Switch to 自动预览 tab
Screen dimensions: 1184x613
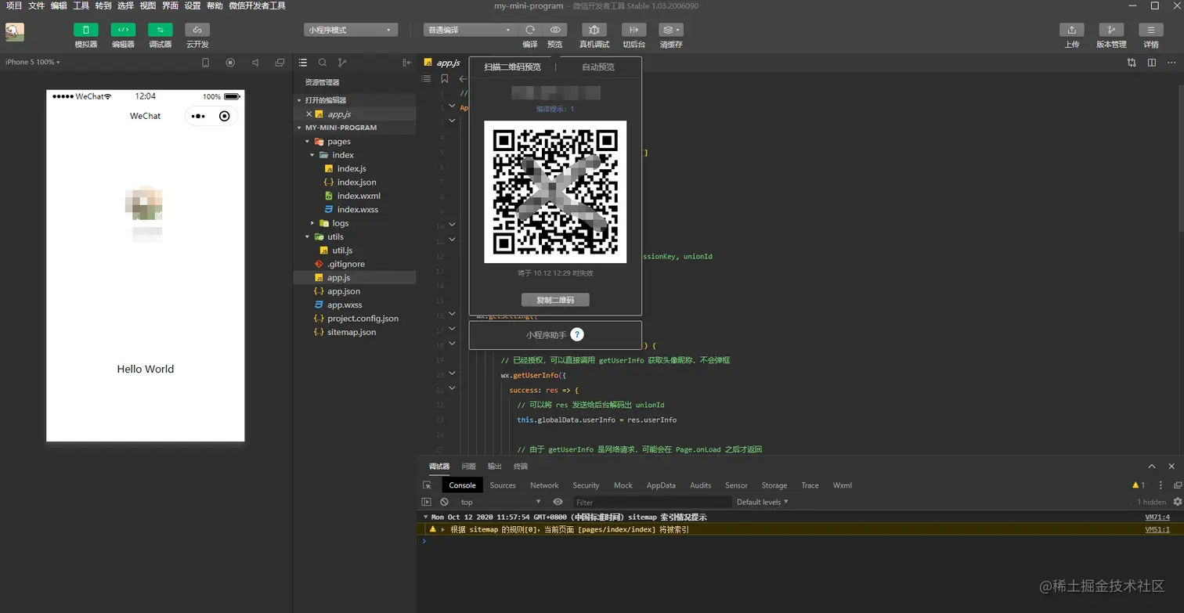coord(598,67)
